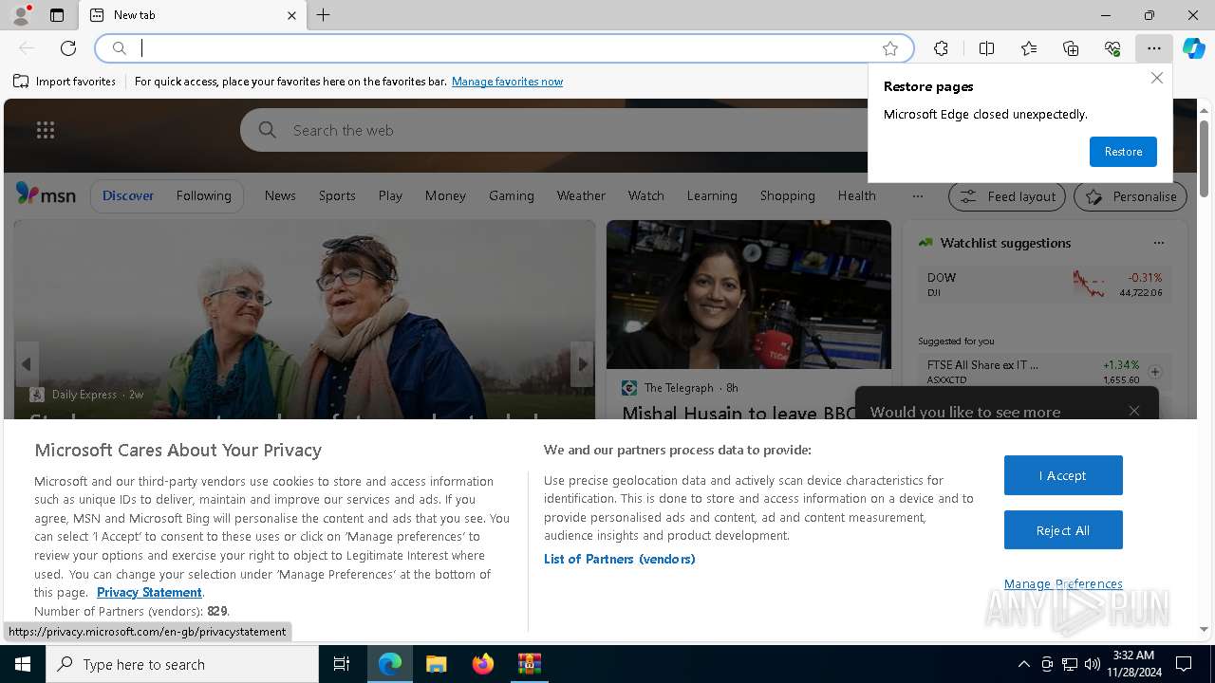Expand more MSN categories ellipsis
Image resolution: width=1215 pixels, height=683 pixels.
coord(917,196)
